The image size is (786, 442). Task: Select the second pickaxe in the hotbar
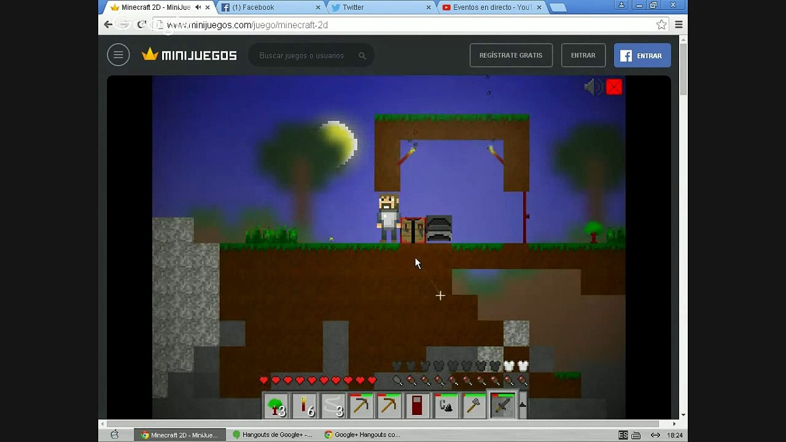click(389, 406)
